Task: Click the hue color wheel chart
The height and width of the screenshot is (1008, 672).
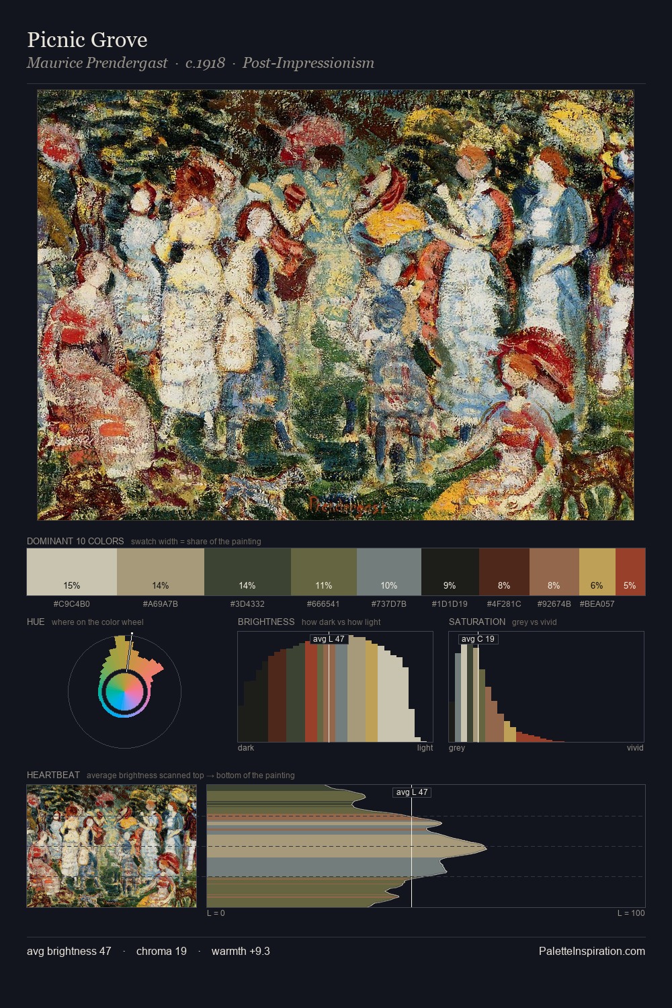Action: (124, 691)
